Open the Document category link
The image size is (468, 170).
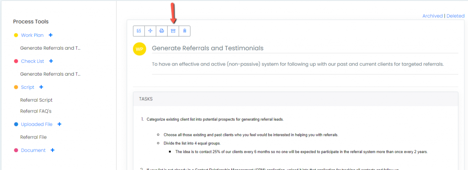[33, 150]
